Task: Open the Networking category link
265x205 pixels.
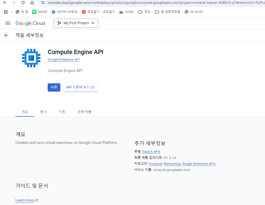Action: pyautogui.click(x=172, y=164)
